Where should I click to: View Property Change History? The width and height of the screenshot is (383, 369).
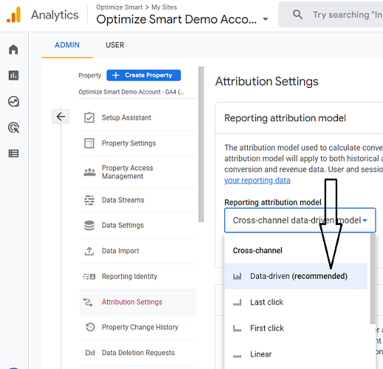point(137,327)
